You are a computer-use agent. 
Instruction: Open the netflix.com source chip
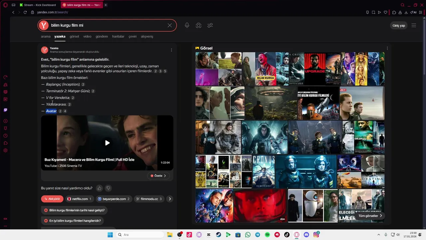80,199
